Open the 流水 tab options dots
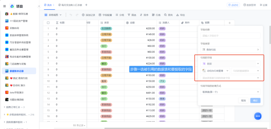 [x=53, y=5]
